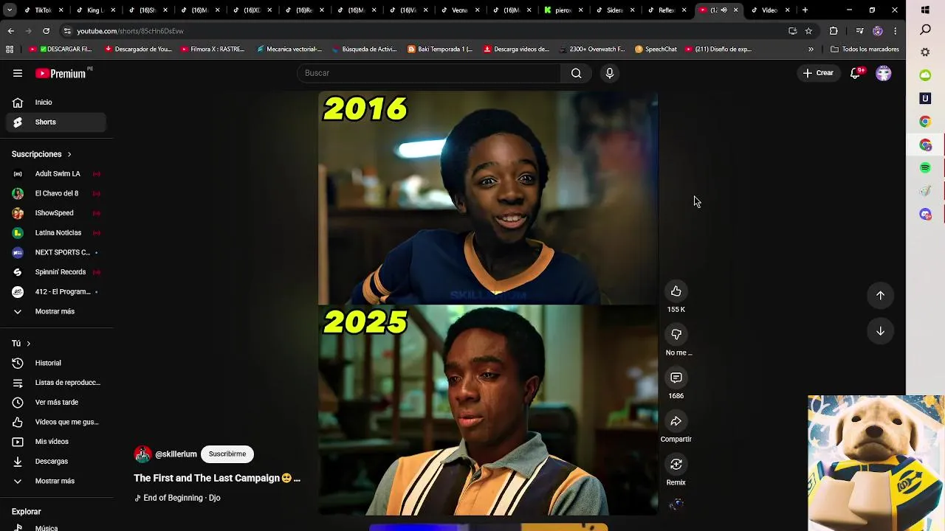Open Chrome three-dot menu
Image resolution: width=945 pixels, height=531 pixels.
pos(895,31)
